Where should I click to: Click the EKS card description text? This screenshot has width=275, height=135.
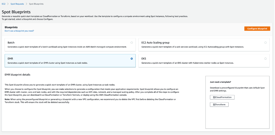[187, 63]
